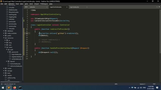Go to next tab with right arrow

27,7
